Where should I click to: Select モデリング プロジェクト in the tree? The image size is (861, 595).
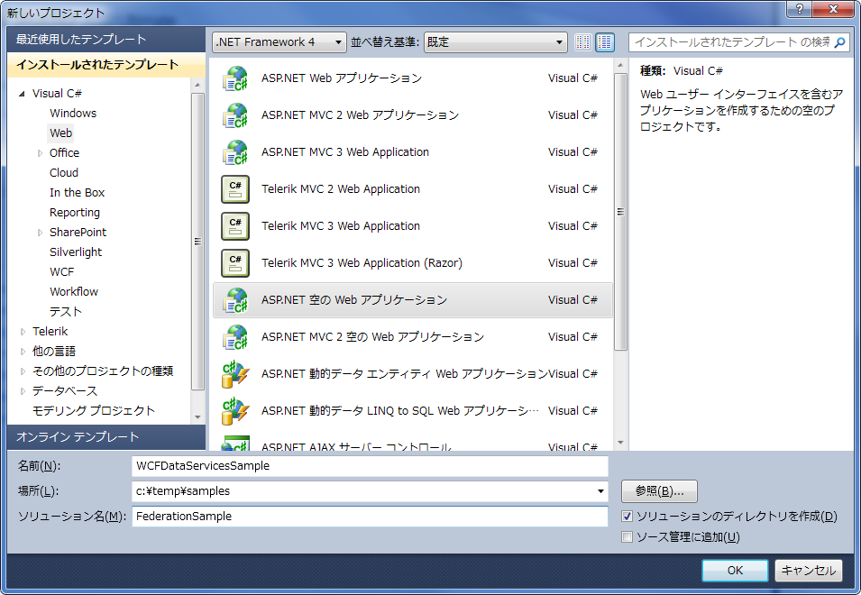pyautogui.click(x=94, y=410)
